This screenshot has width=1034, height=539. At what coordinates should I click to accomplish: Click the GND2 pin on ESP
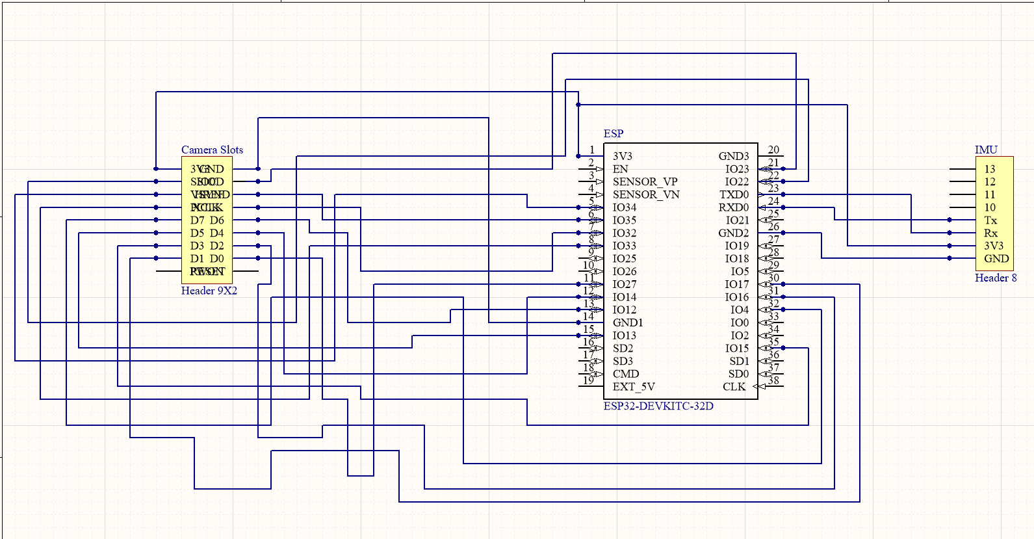[734, 233]
